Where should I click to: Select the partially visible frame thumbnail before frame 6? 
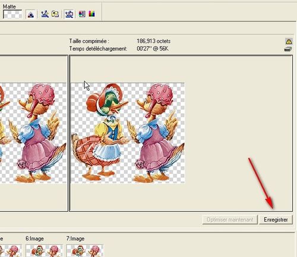[11, 251]
